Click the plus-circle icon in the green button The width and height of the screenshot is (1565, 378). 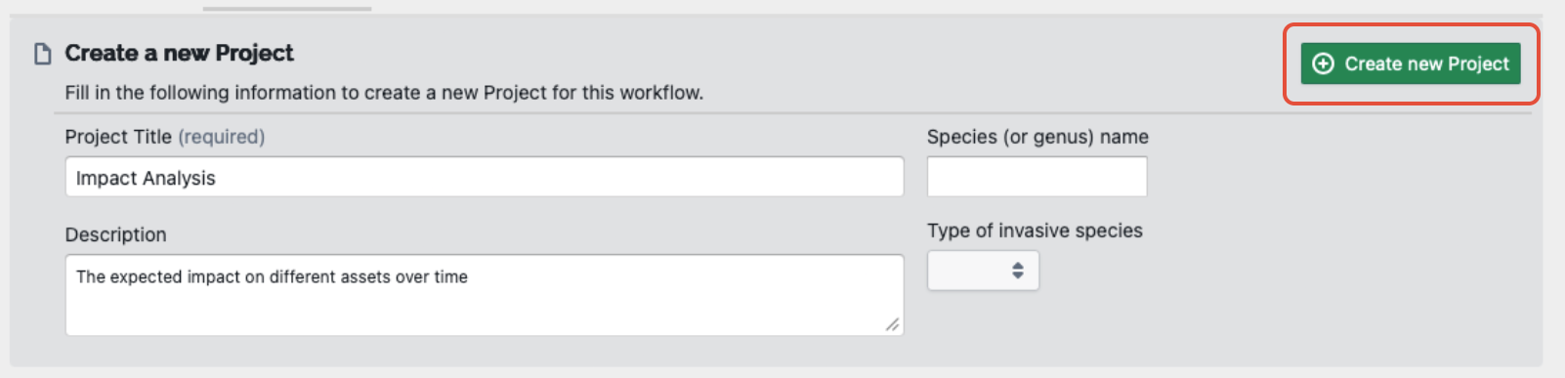pyautogui.click(x=1323, y=63)
